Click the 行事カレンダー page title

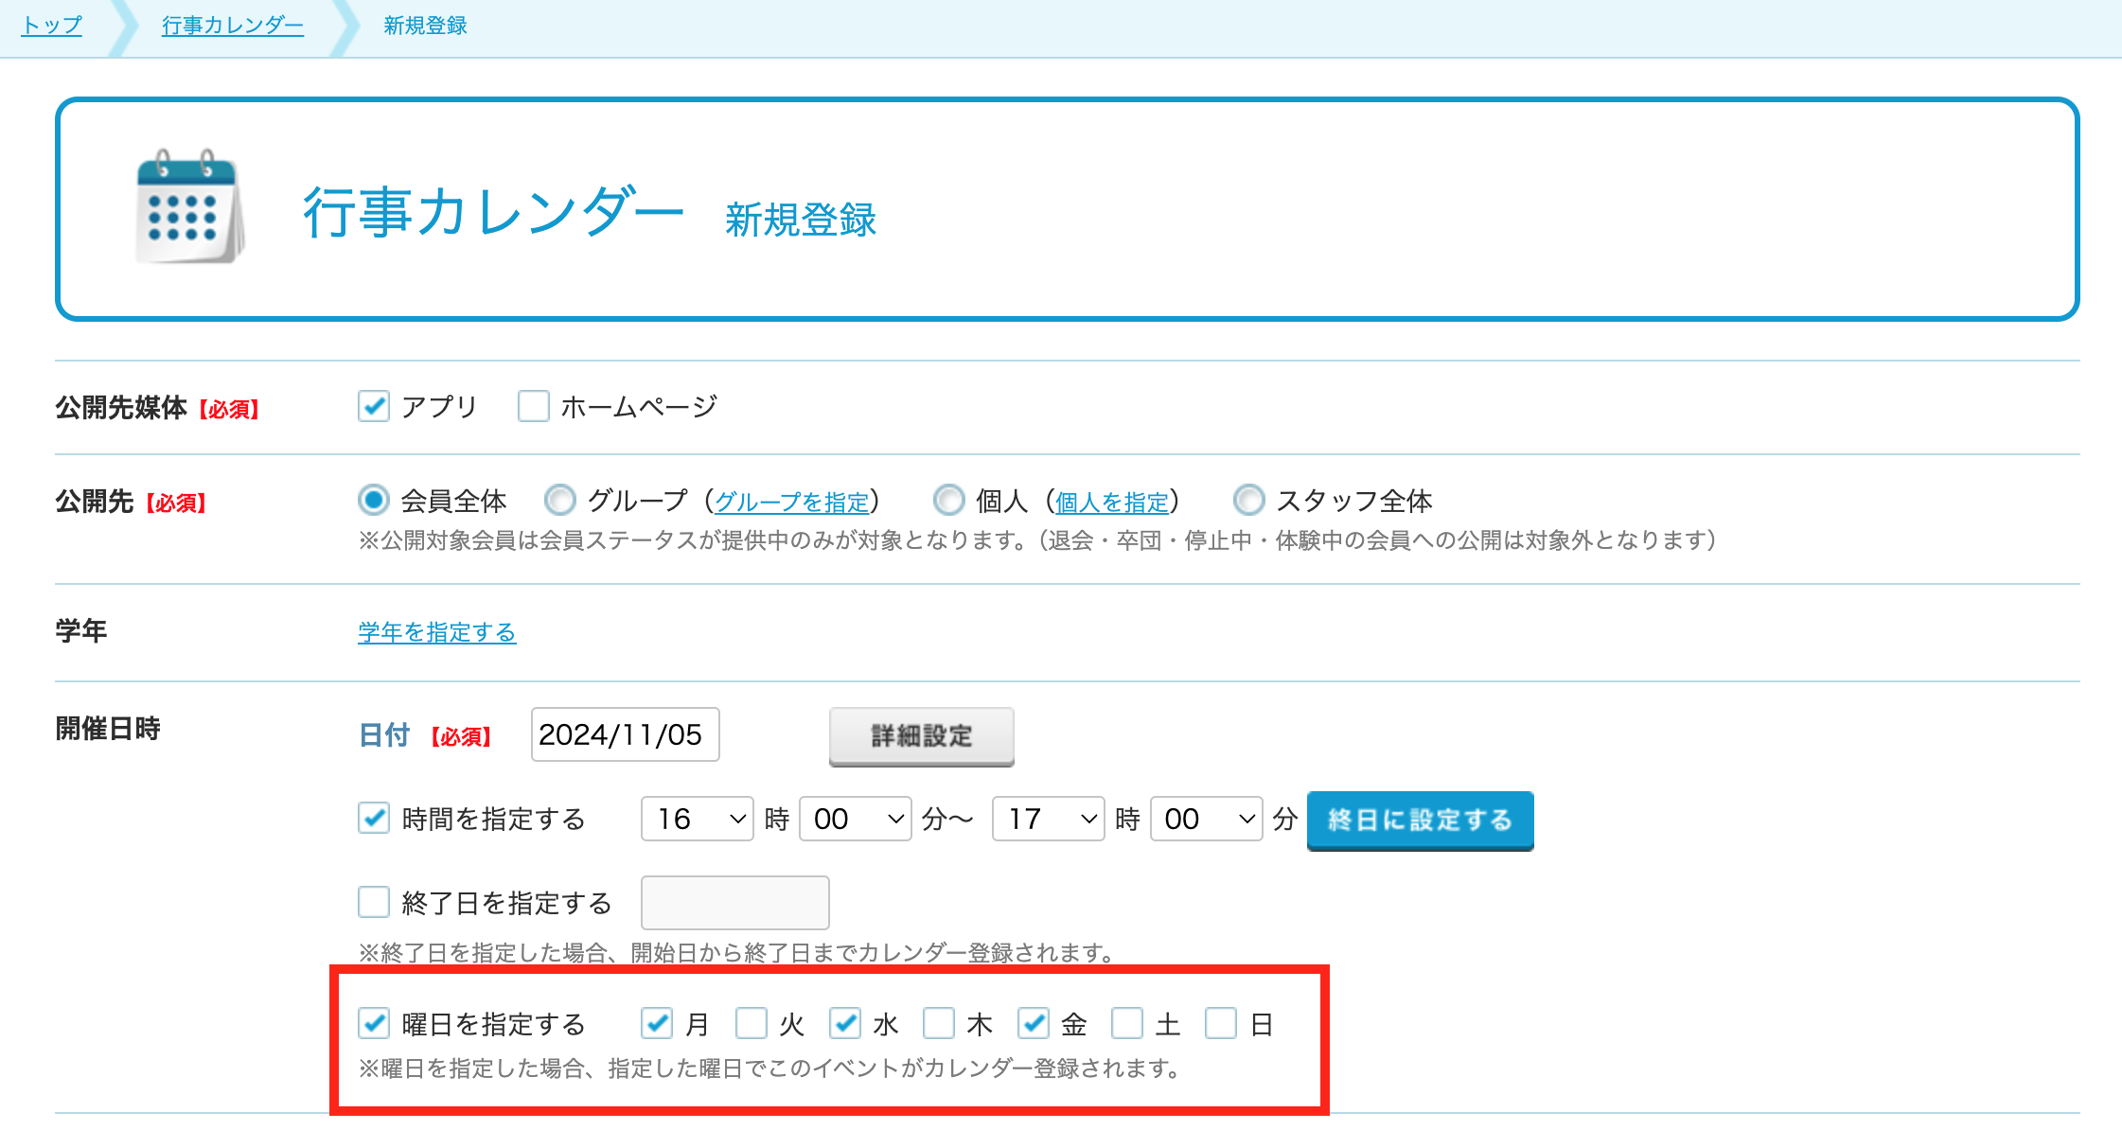[493, 212]
